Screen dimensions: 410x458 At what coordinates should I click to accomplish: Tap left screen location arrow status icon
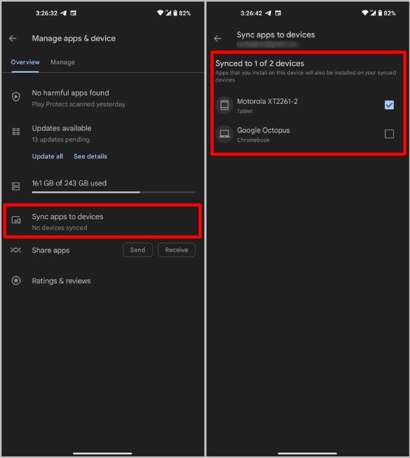(x=63, y=13)
